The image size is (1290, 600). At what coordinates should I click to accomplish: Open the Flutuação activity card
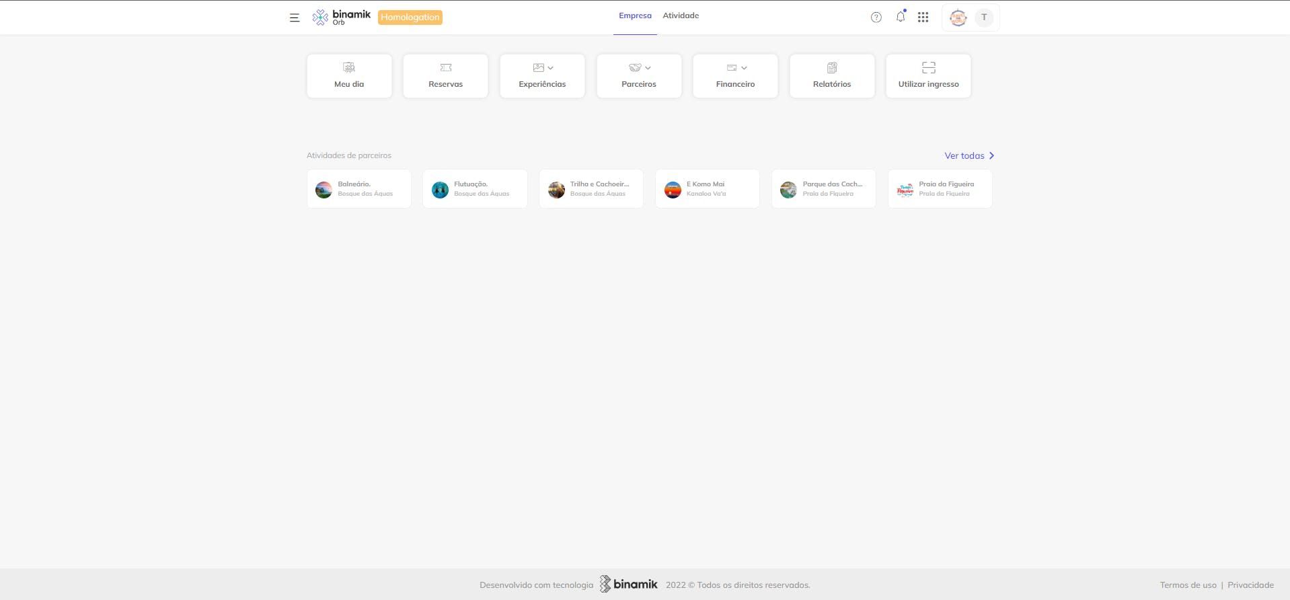pyautogui.click(x=475, y=188)
